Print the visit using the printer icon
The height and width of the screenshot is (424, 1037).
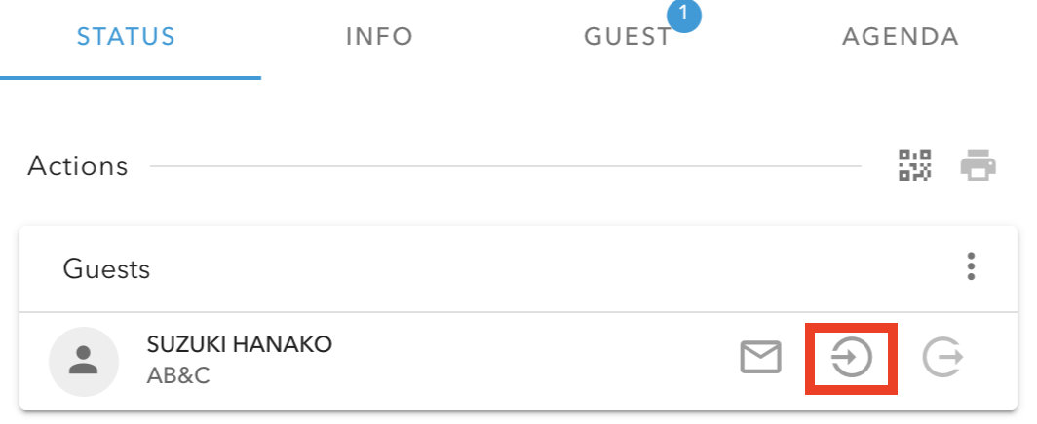pos(979,165)
